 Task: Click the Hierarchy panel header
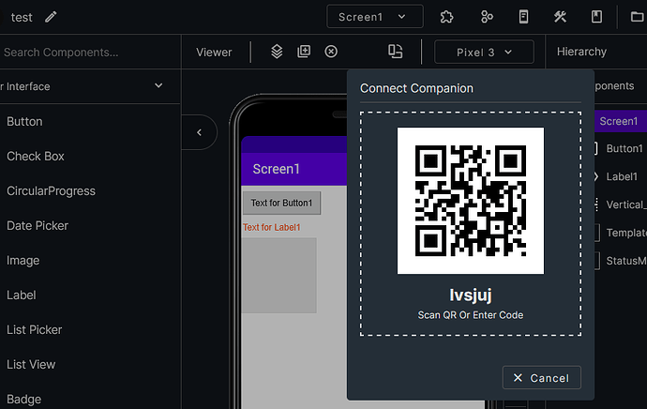pyautogui.click(x=581, y=52)
